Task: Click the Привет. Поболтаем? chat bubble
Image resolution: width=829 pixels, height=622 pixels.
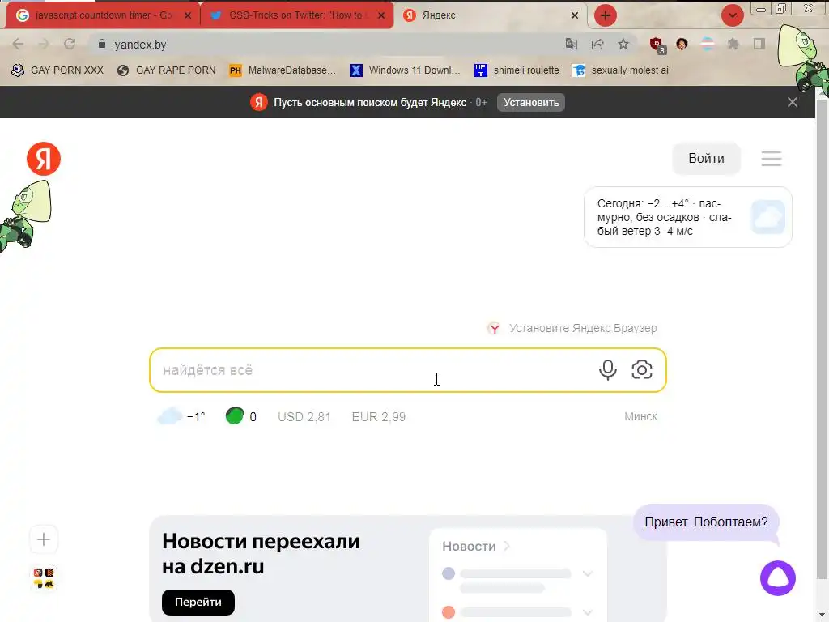Action: [x=706, y=522]
